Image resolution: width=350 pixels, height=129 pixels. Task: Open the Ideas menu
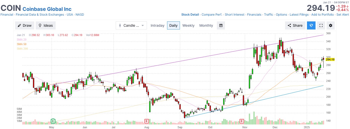click(46, 25)
